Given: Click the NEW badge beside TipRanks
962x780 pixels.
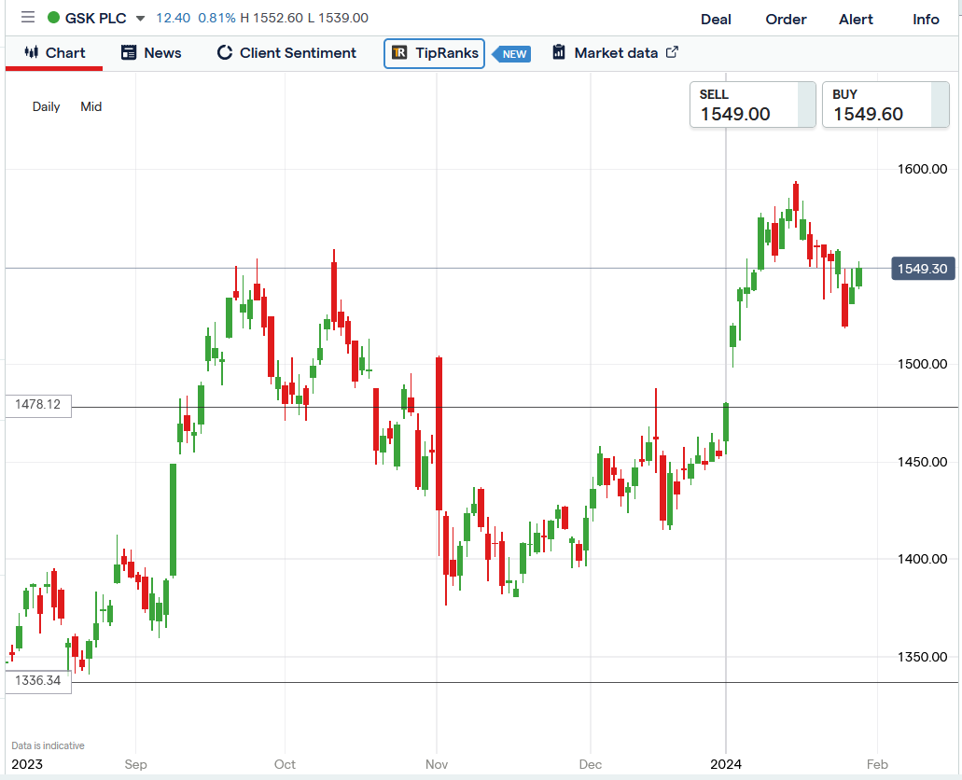Looking at the screenshot, I should point(512,54).
